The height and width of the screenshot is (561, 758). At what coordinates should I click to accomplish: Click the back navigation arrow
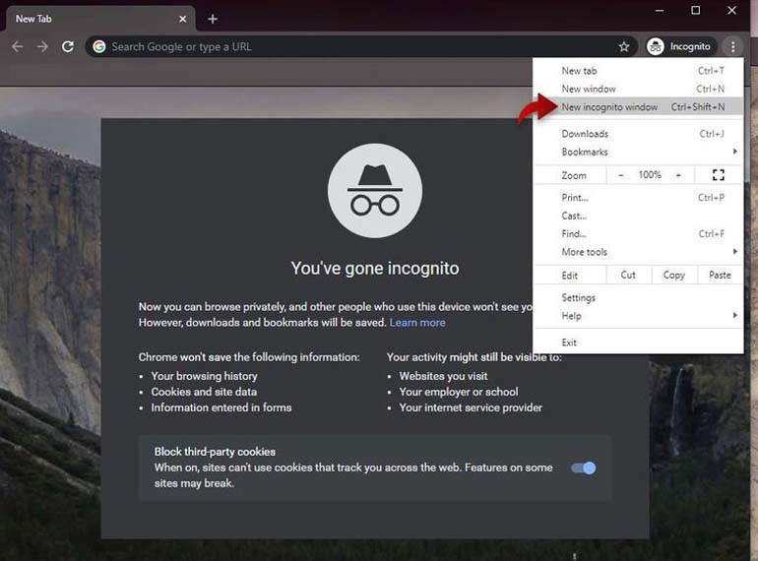click(x=17, y=46)
